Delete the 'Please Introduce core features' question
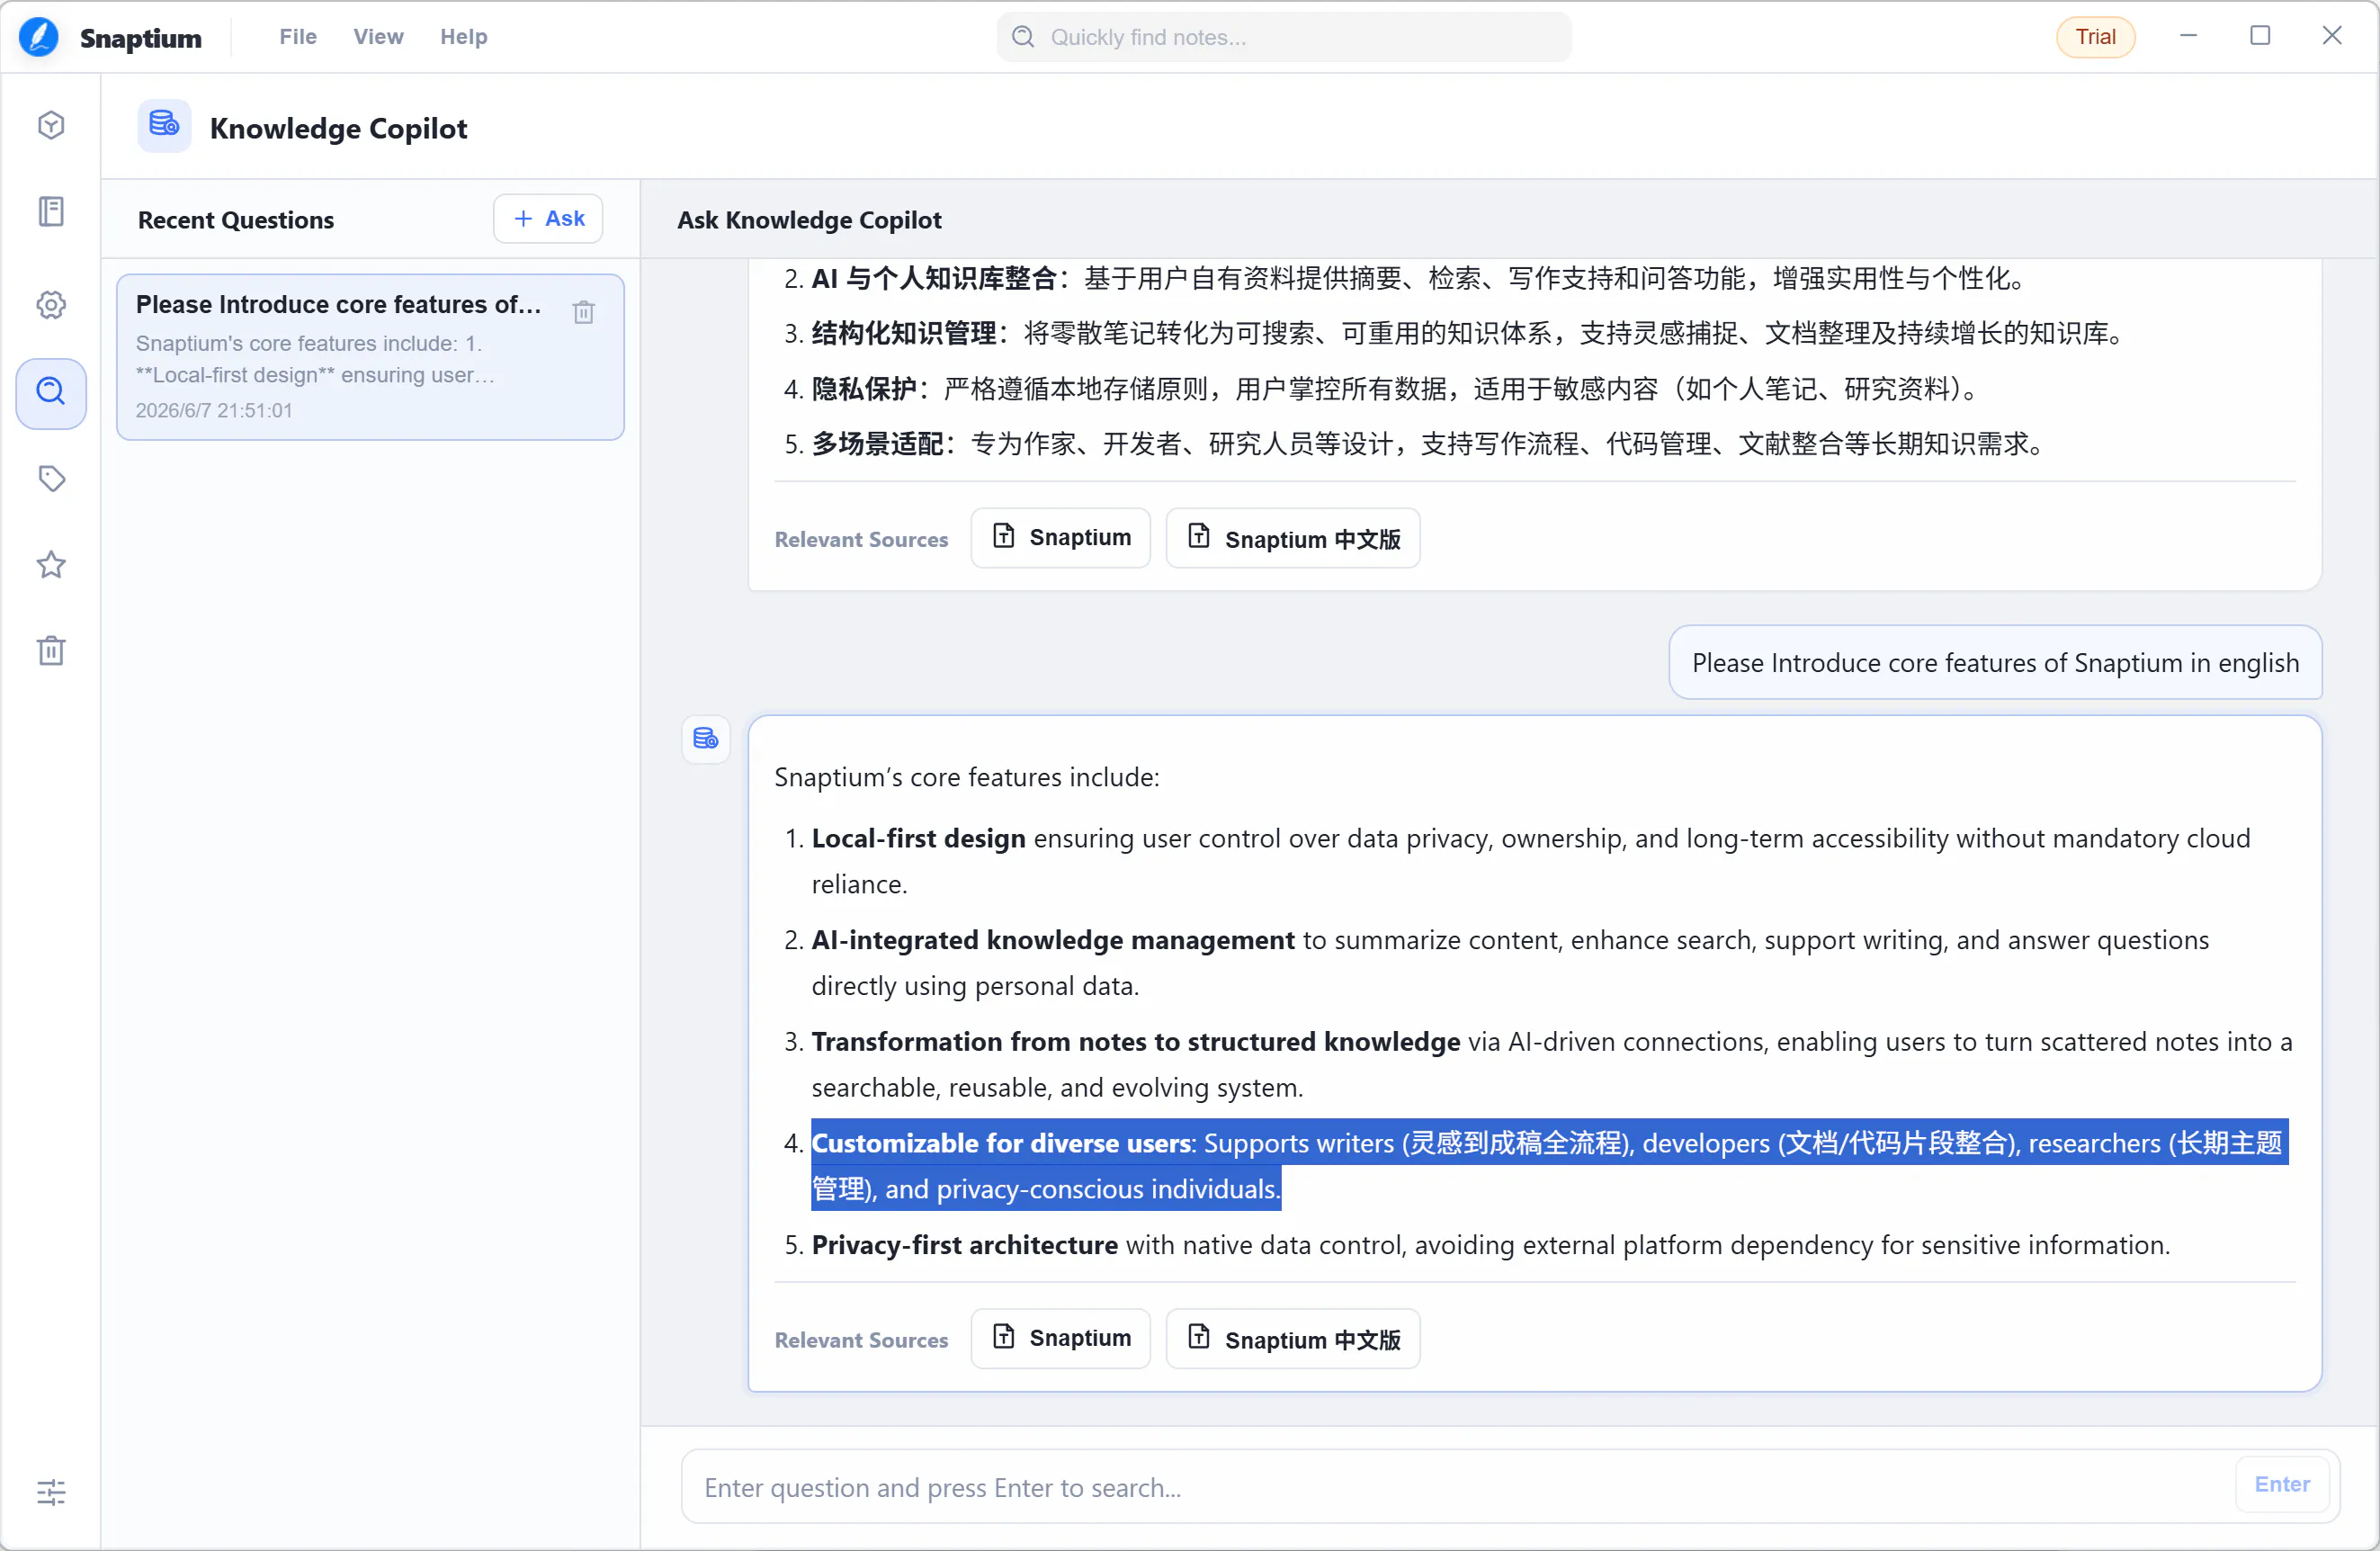This screenshot has width=2380, height=1551. pos(584,311)
